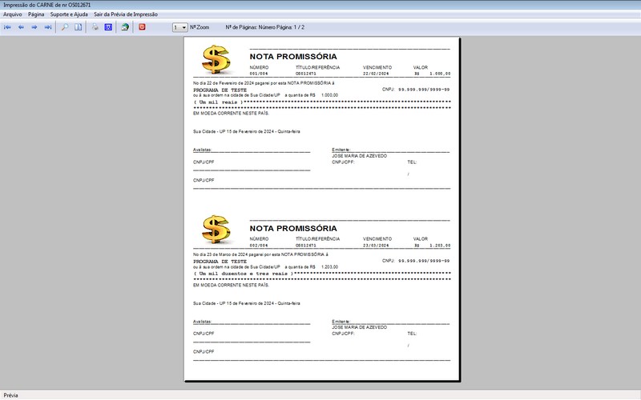Click the due date 23/03/2024
This screenshot has height=400, width=641.
coord(376,246)
